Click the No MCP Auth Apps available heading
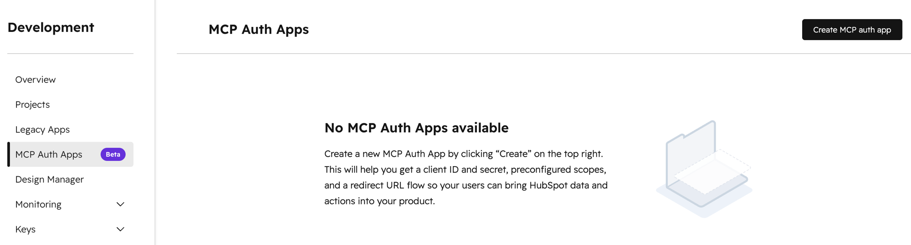This screenshot has height=245, width=911. [x=416, y=128]
